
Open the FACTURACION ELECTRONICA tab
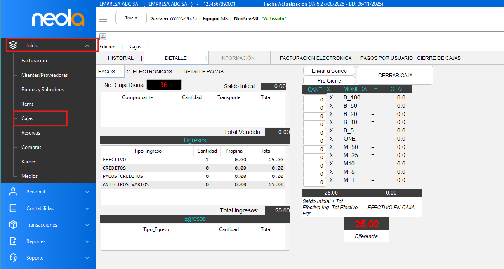(316, 58)
